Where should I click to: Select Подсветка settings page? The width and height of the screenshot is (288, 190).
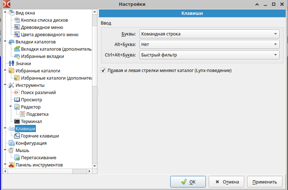[x=37, y=114]
